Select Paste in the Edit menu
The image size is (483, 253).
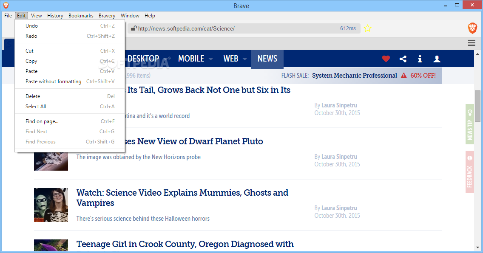point(70,71)
